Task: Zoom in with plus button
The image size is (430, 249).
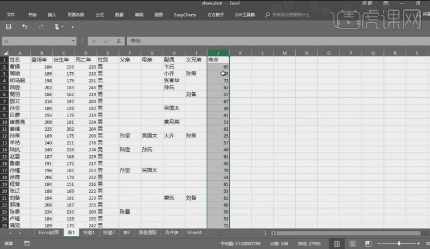Action: 419,243
